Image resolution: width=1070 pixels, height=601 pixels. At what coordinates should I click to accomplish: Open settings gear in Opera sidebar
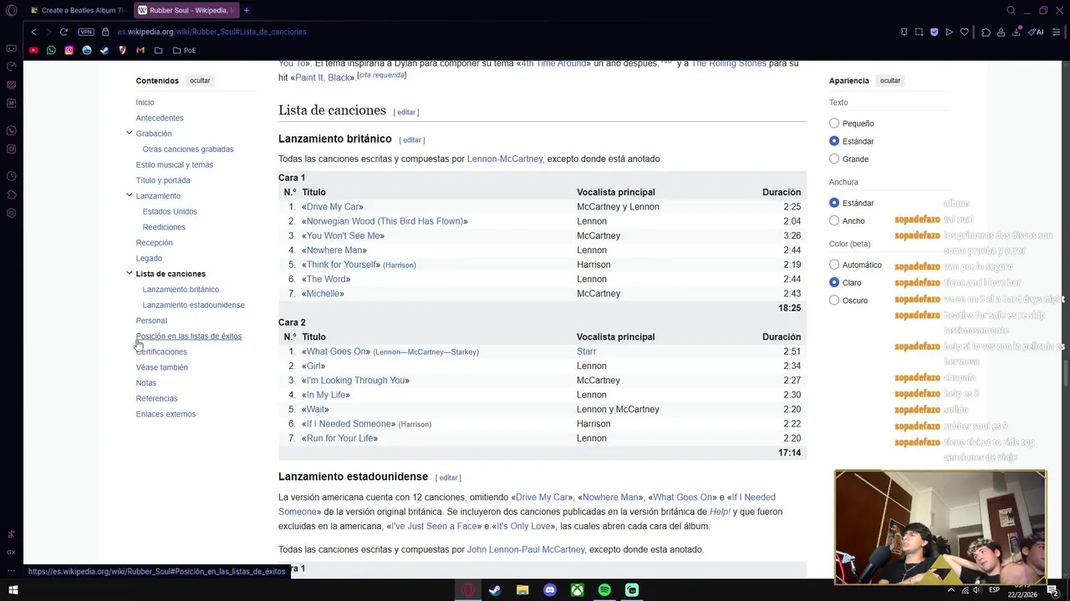(11, 213)
